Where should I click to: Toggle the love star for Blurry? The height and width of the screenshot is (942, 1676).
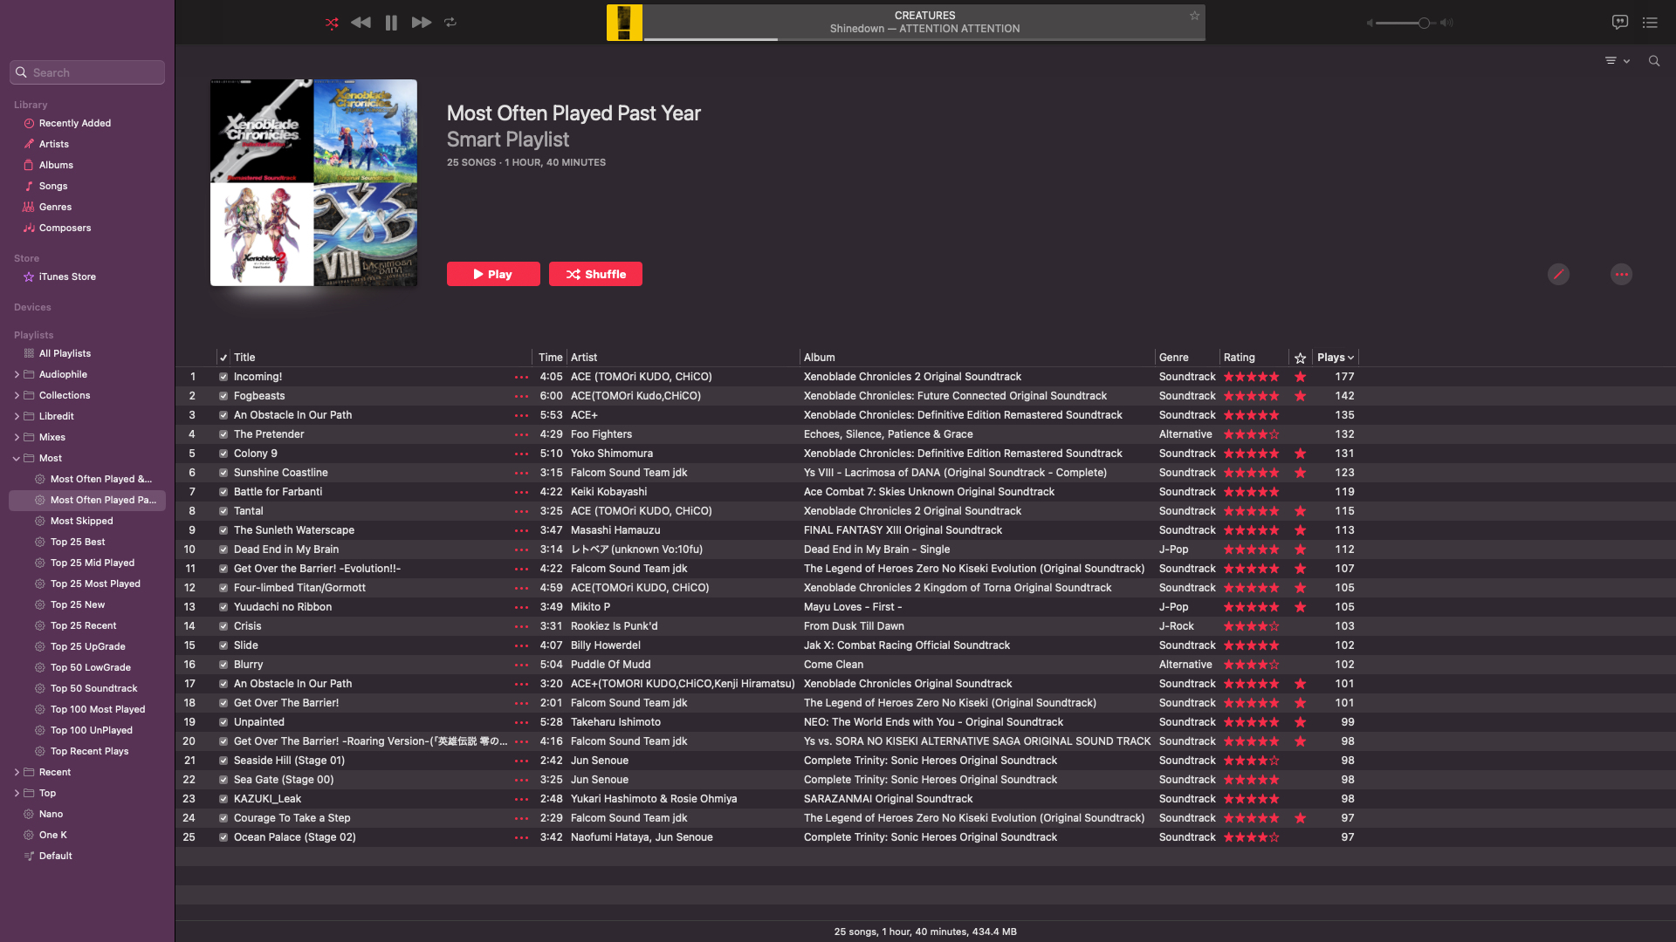(x=1300, y=665)
